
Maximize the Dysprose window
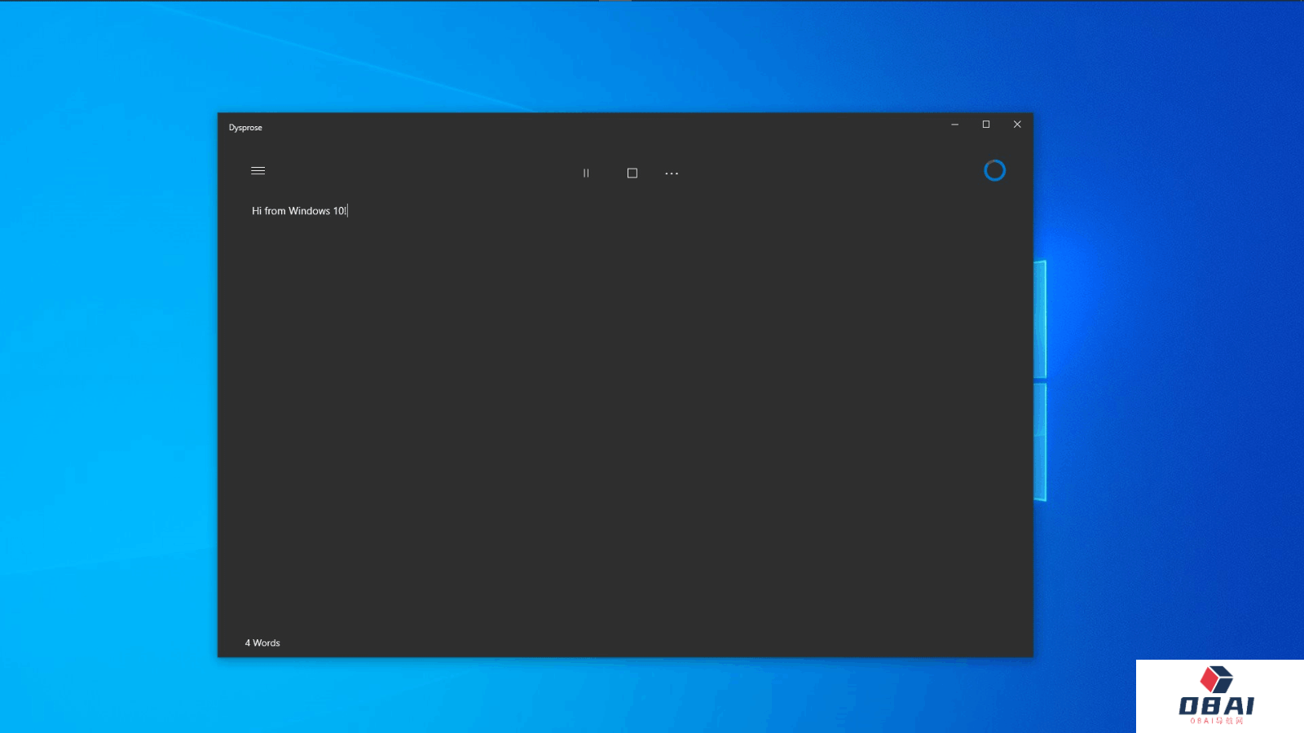click(986, 125)
